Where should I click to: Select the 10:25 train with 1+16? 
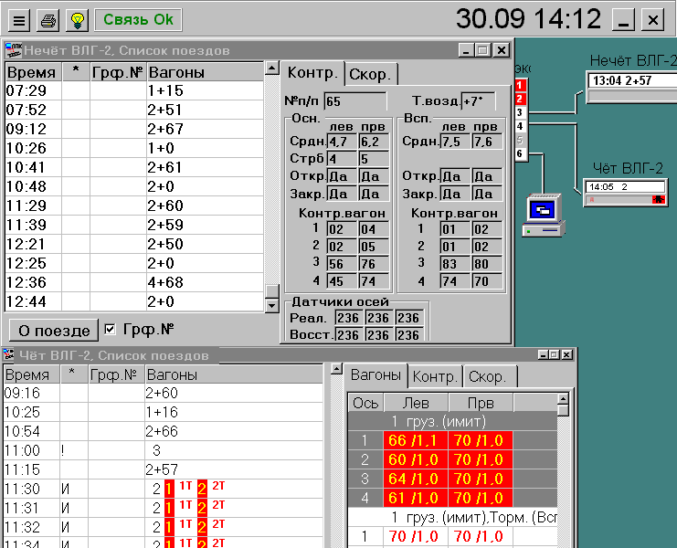click(x=164, y=412)
